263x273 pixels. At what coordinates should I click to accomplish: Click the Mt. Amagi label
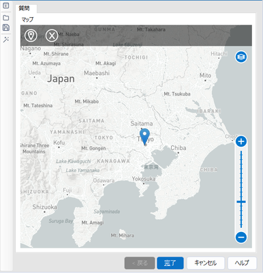(x=93, y=222)
